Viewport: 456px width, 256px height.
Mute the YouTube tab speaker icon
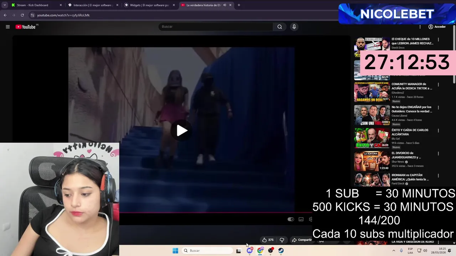pyautogui.click(x=224, y=5)
